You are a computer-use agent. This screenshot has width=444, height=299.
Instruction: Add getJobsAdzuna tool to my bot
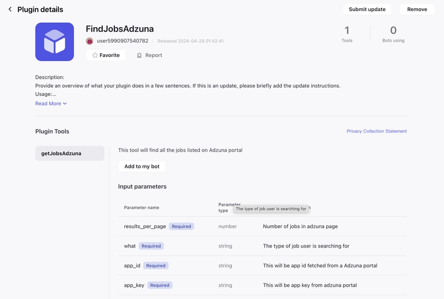(x=142, y=167)
